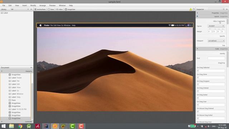Click the On Drag Dropped field
This screenshot has height=129, width=229.
212,84
